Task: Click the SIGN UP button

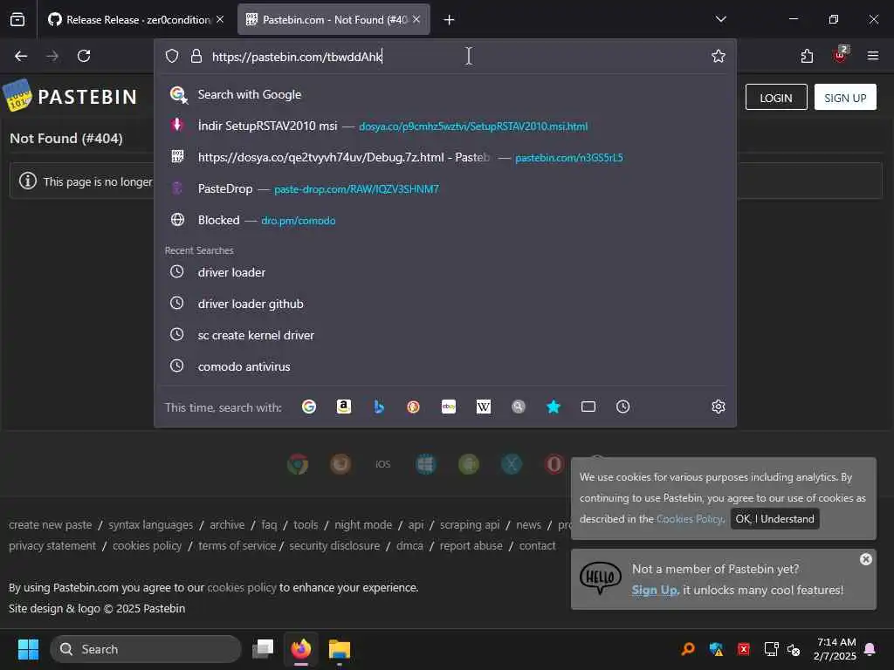Action: tap(845, 98)
